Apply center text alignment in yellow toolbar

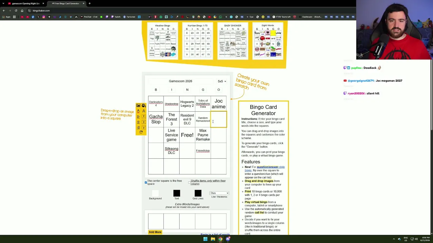pyautogui.click(x=138, y=122)
